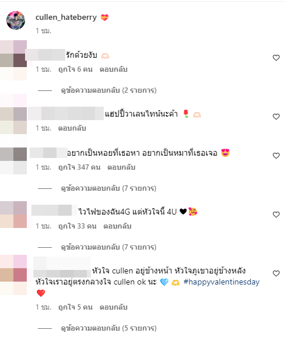The height and width of the screenshot is (337, 285).
Task: View the 347 people who liked the comment
Action: point(79,167)
